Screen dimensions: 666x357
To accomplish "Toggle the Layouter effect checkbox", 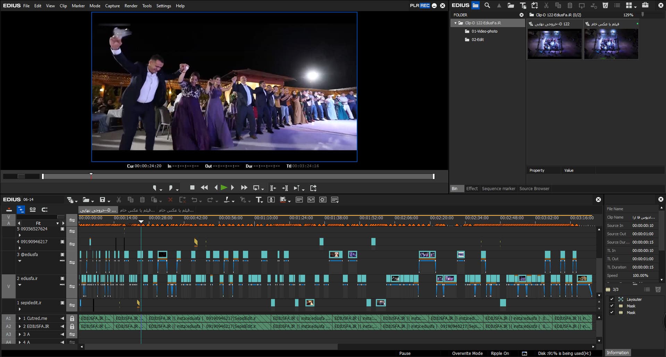I will point(612,299).
